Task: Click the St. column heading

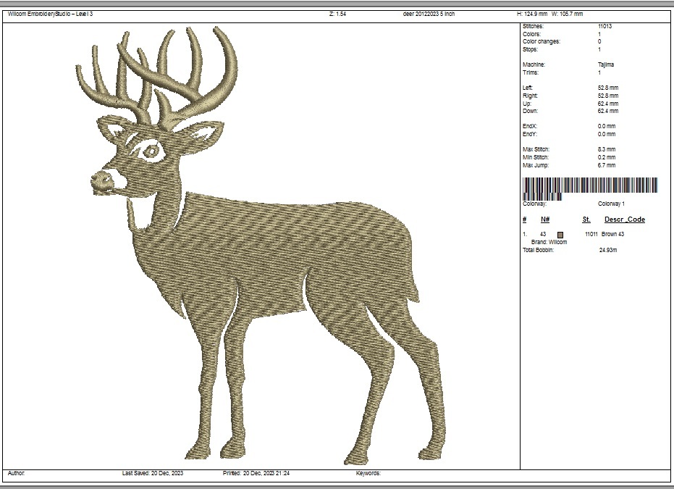Action: 585,220
